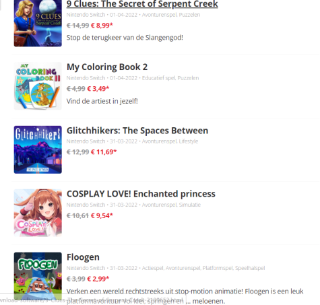The width and height of the screenshot is (320, 305).
Task: Click the Floogen stop-motion description text
Action: [185, 296]
